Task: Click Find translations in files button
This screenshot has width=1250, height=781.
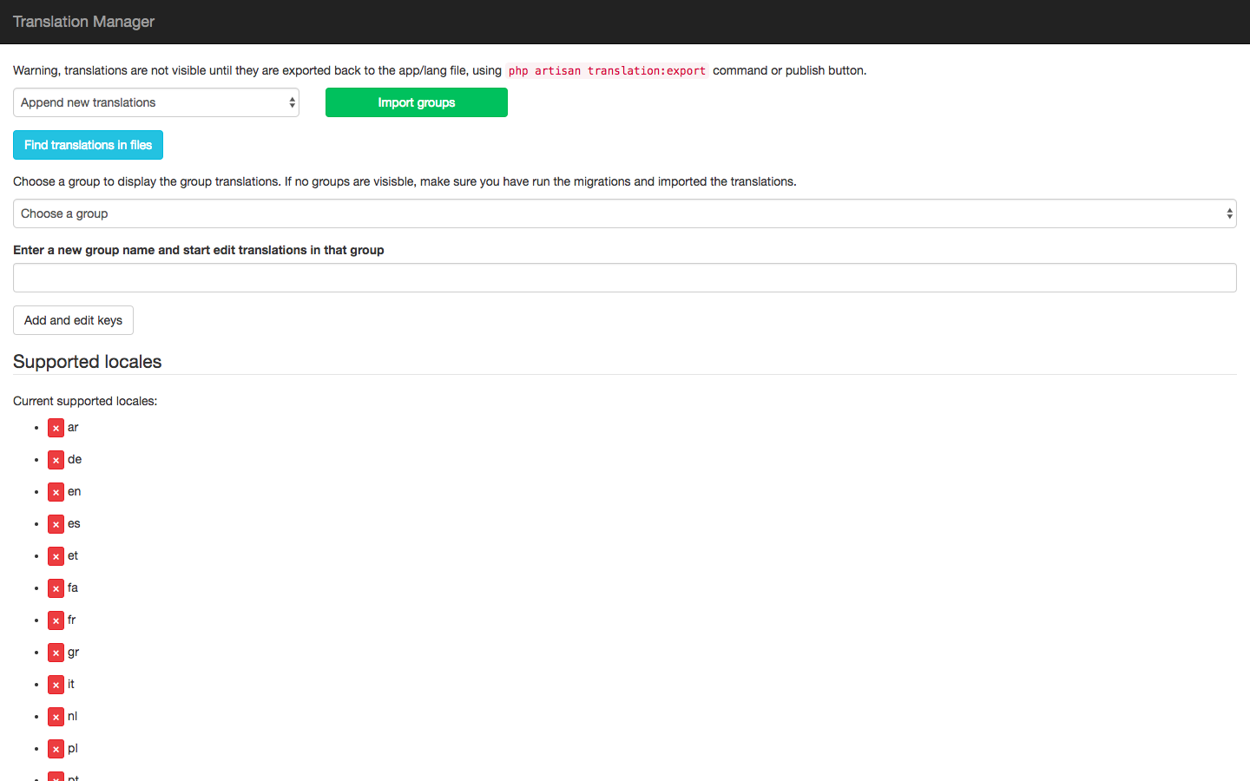Action: coord(88,145)
